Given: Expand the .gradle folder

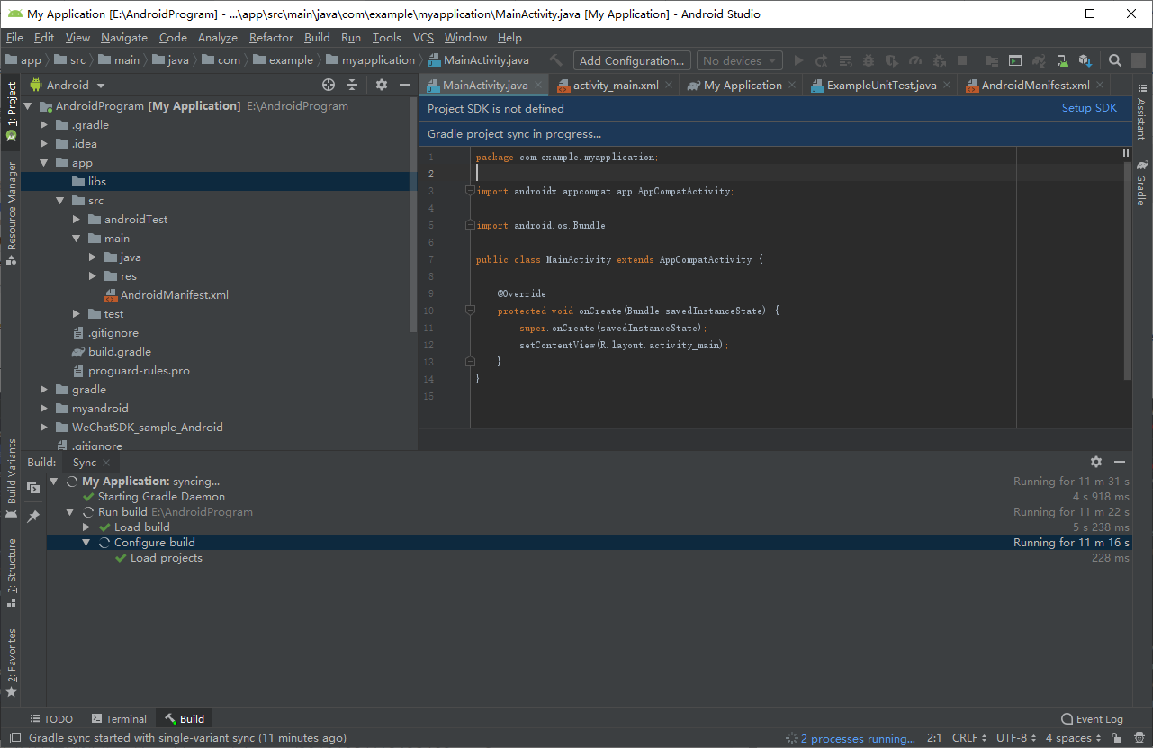Looking at the screenshot, I should tap(44, 125).
